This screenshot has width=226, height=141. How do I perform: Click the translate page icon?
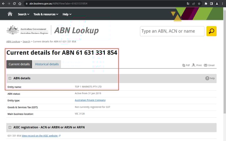(x=188, y=4)
